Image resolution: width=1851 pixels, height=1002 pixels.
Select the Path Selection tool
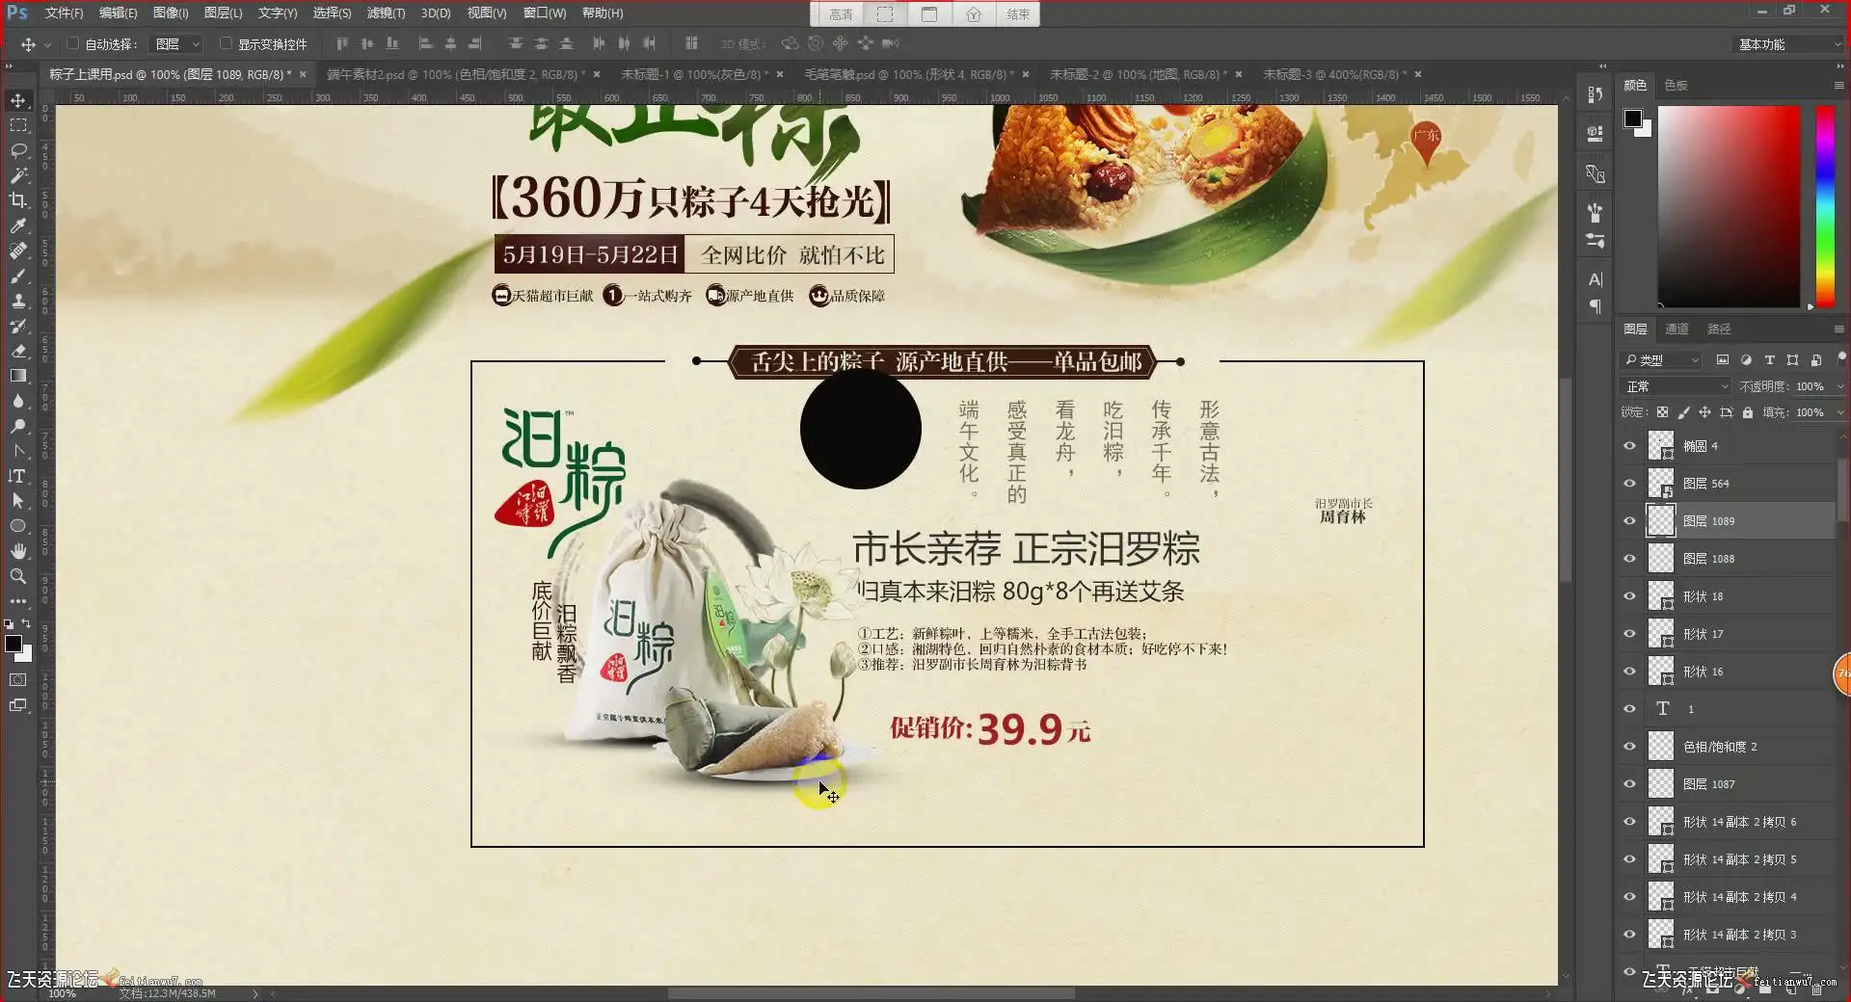[18, 501]
